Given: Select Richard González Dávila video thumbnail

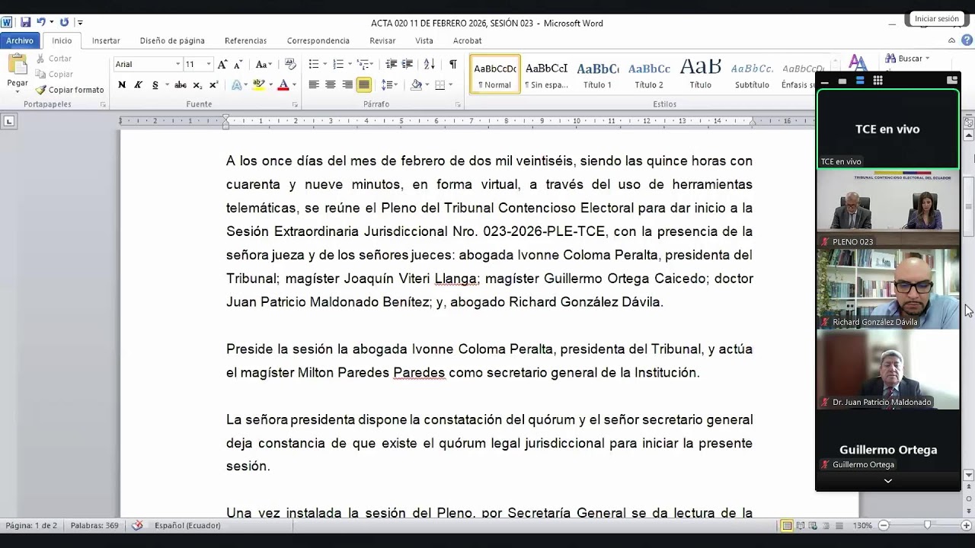Looking at the screenshot, I should click(888, 289).
